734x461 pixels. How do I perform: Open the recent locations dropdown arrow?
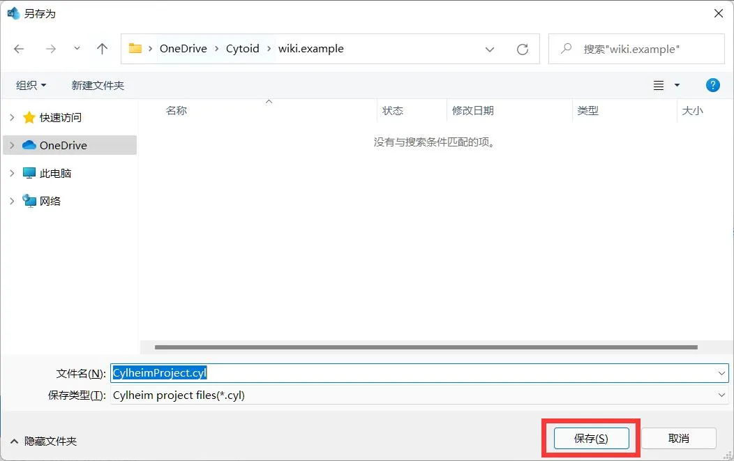click(77, 49)
